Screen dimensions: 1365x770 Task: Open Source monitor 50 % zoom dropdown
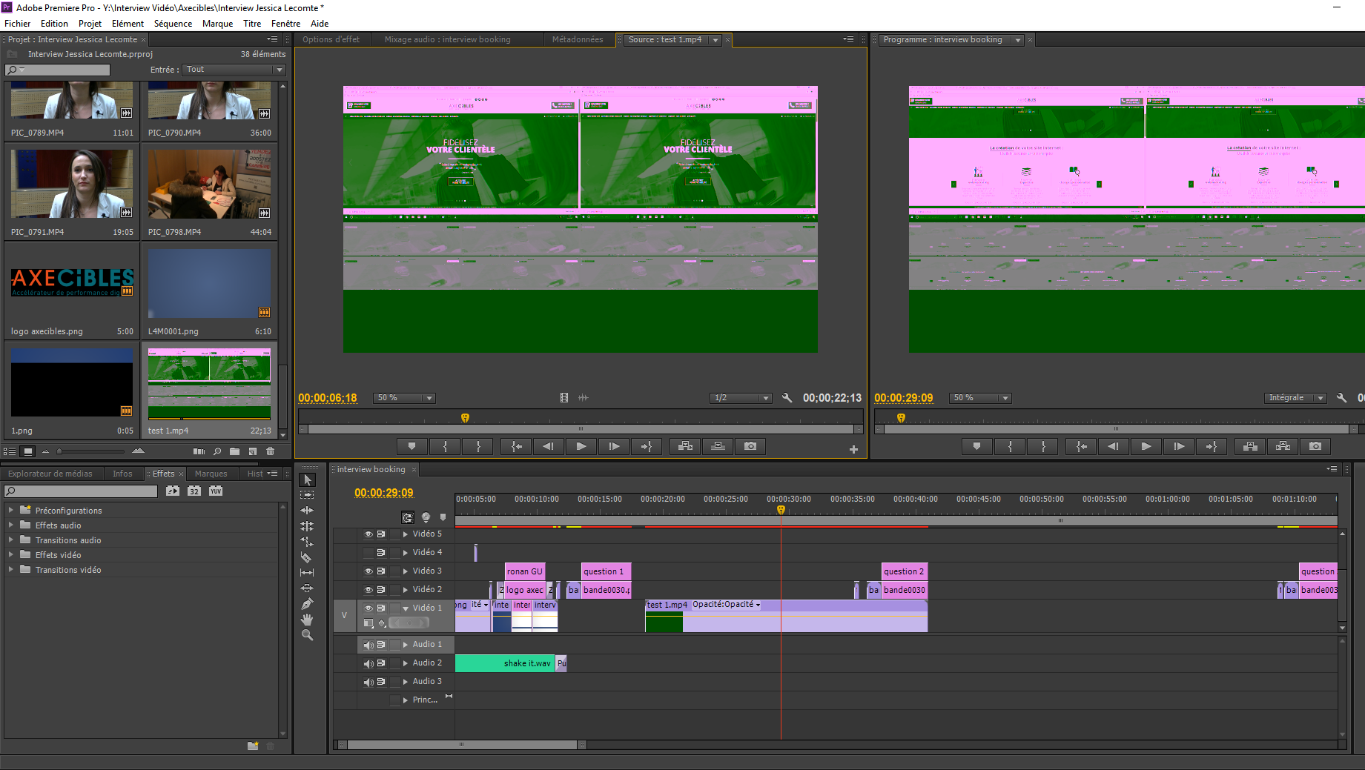pos(403,398)
